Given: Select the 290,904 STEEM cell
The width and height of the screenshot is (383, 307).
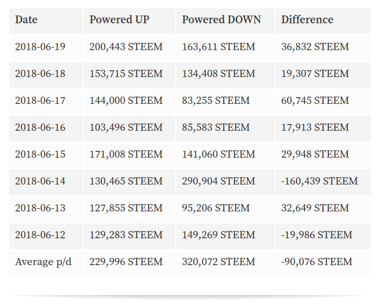Looking at the screenshot, I should click(x=225, y=182).
